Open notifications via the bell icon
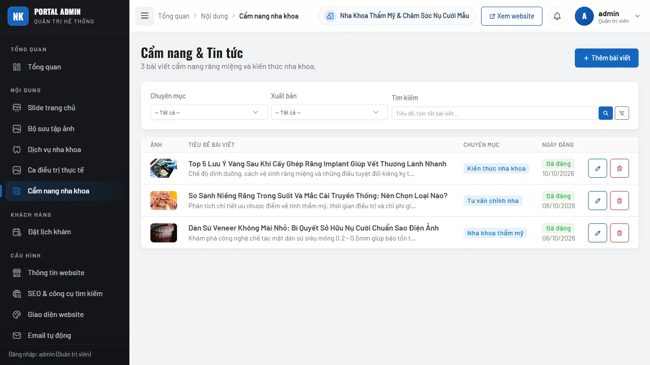 [x=557, y=16]
